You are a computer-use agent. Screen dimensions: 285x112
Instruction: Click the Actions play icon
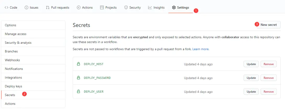(x=79, y=8)
